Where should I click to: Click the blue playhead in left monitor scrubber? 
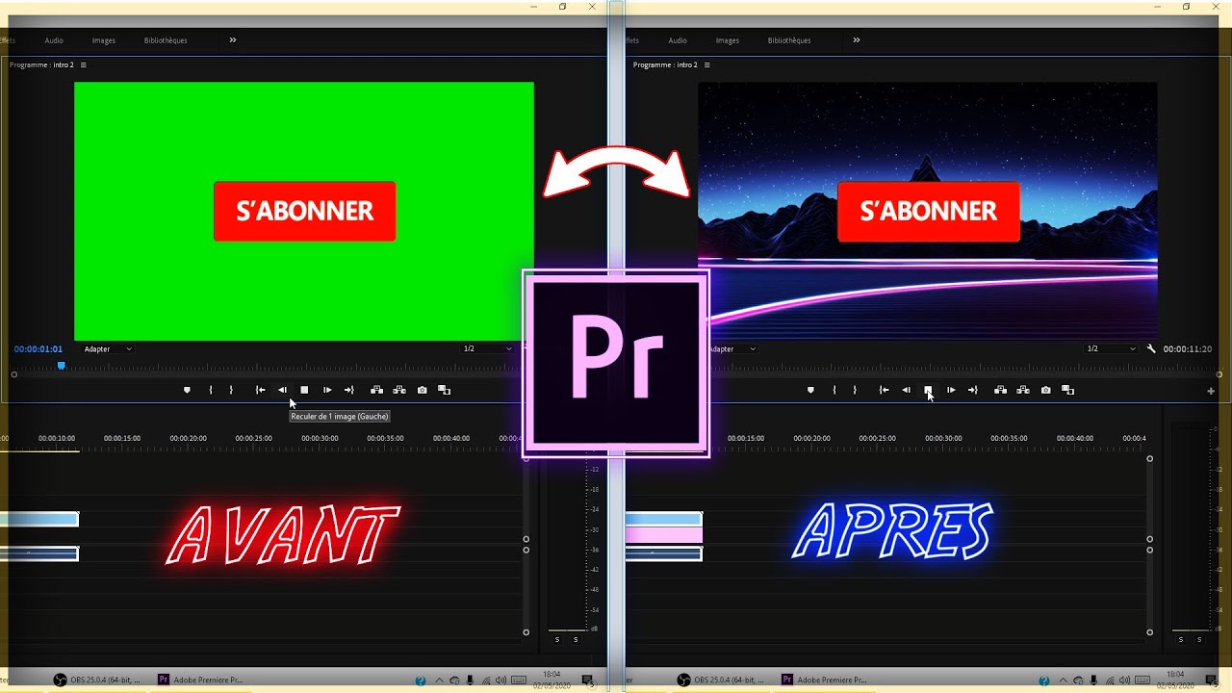(x=62, y=366)
